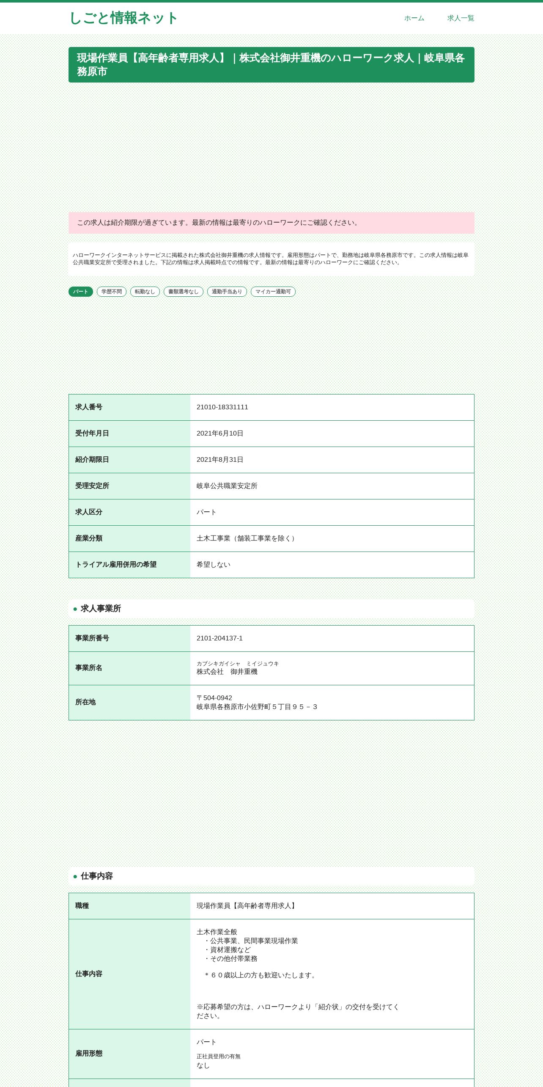
Task: Click the 受理安定所 row label
Action: pos(92,486)
